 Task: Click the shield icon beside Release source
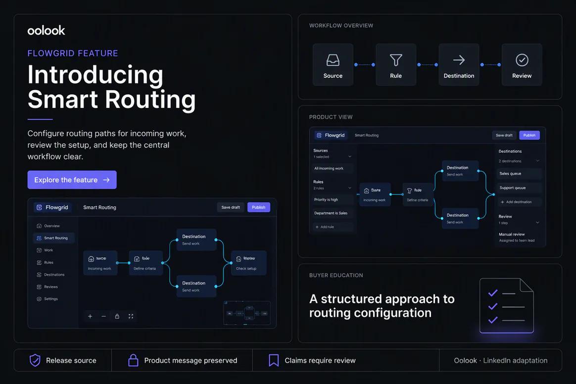point(35,360)
